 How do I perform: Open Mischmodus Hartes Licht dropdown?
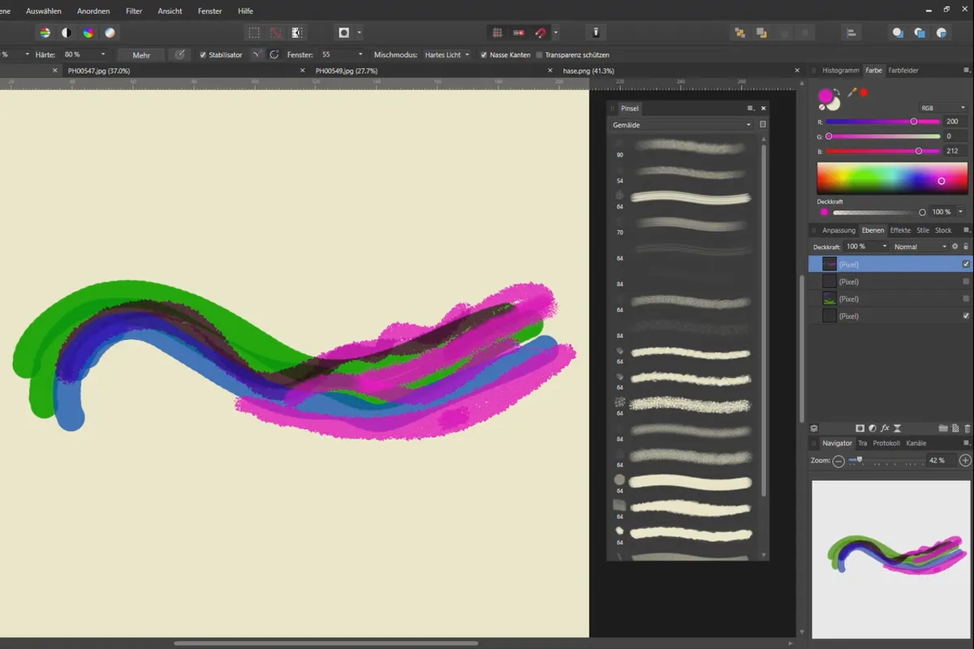click(x=446, y=54)
